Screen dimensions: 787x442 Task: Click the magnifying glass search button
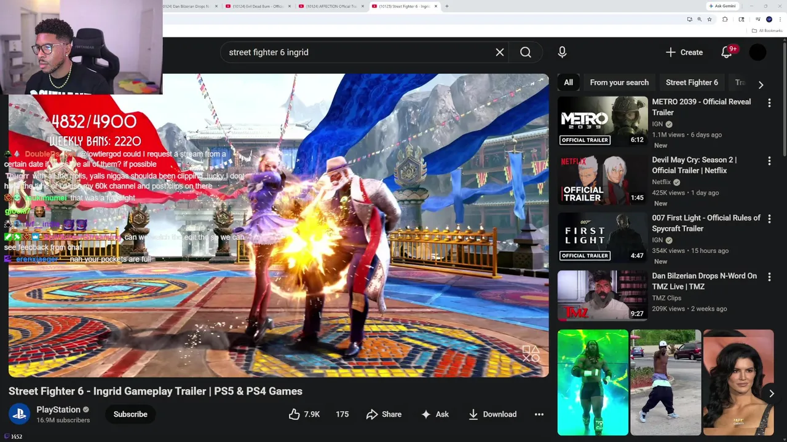[x=526, y=52]
